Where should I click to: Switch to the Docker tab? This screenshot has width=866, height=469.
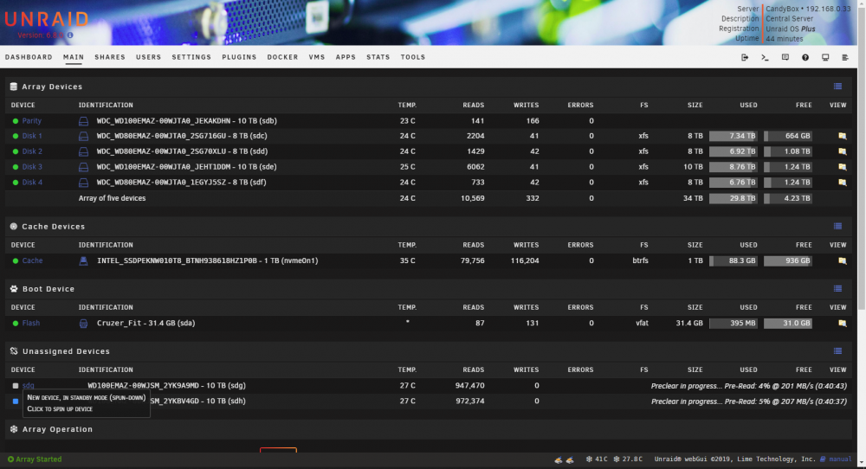pos(283,57)
